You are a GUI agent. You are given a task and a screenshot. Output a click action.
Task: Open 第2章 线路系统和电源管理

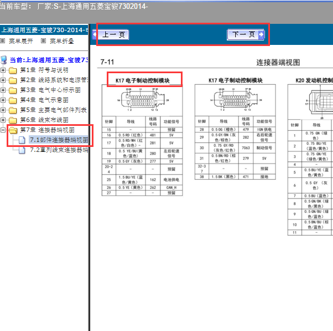54,80
